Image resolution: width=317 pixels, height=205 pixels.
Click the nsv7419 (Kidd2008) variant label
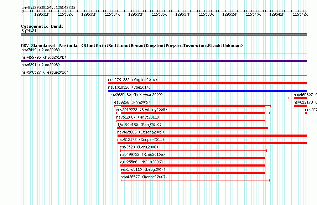tap(41, 50)
